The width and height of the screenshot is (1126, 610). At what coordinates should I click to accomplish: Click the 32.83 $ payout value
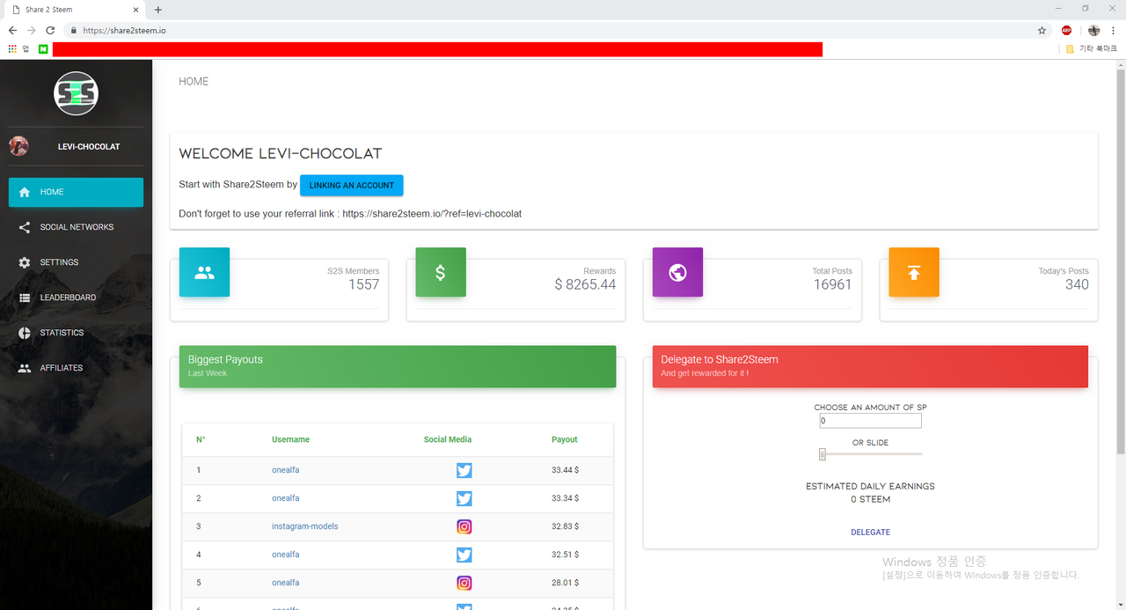pos(565,526)
